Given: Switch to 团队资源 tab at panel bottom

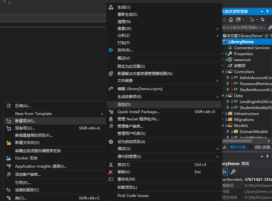Looking at the screenshot, I should (263, 147).
